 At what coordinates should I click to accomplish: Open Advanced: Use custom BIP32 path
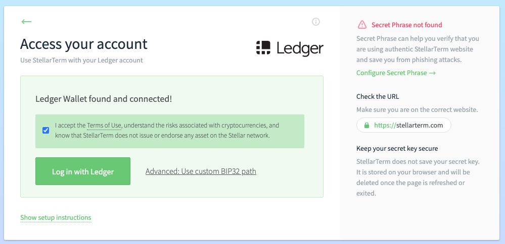(x=201, y=171)
